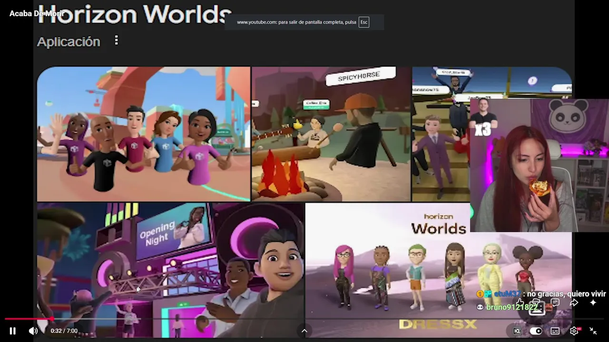
Task: Click the time display 0:32 / 7:00
Action: [64, 331]
